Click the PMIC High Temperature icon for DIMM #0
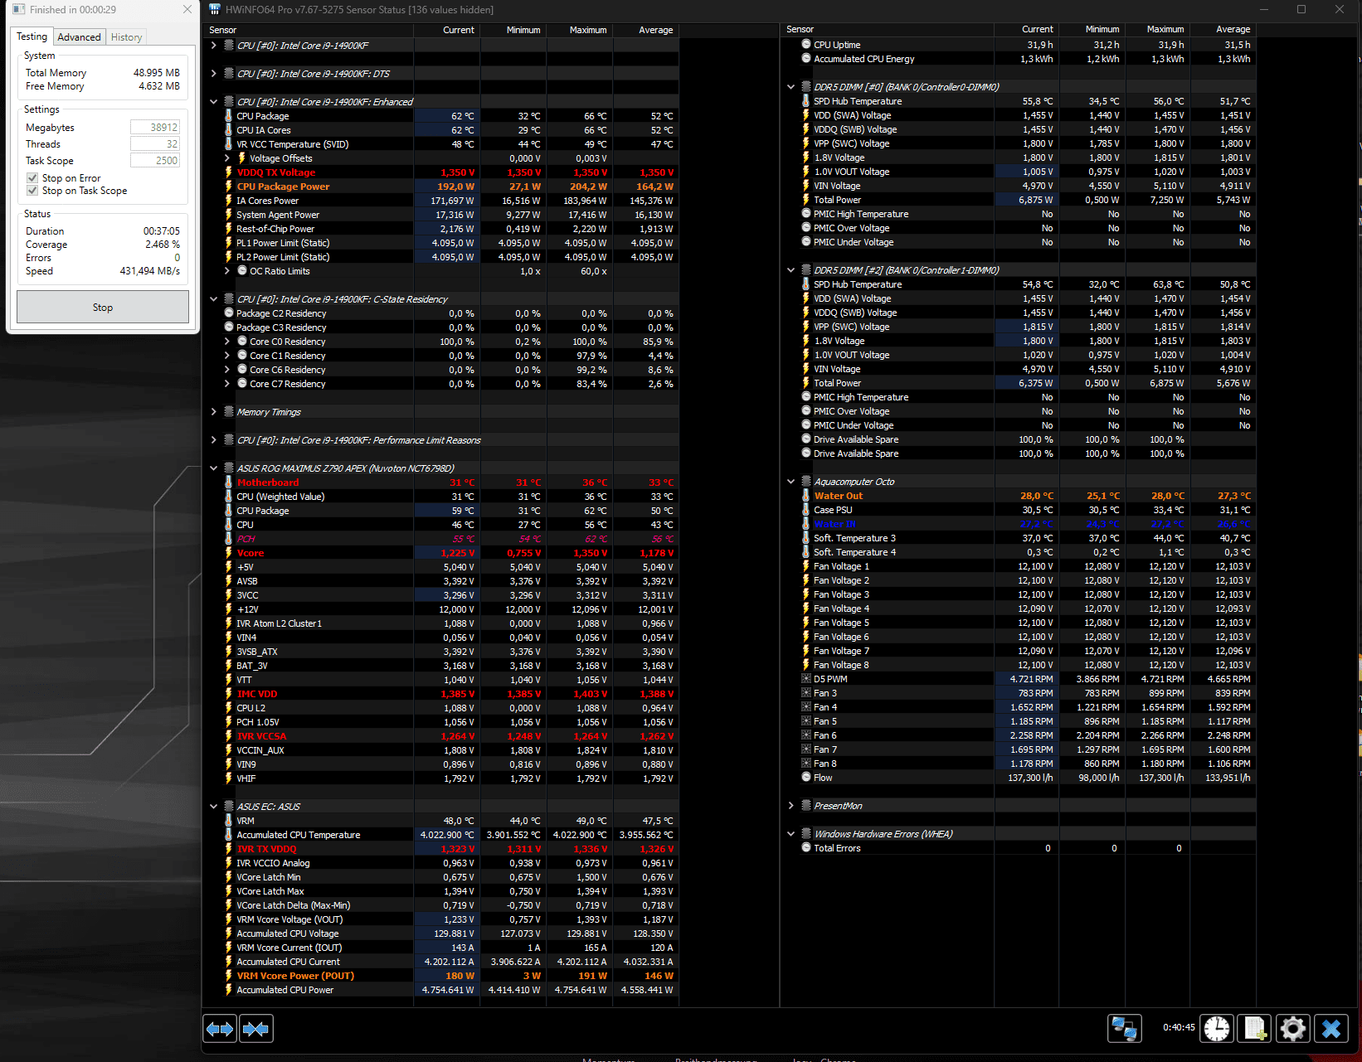Screen dimensions: 1362x1062 point(805,214)
